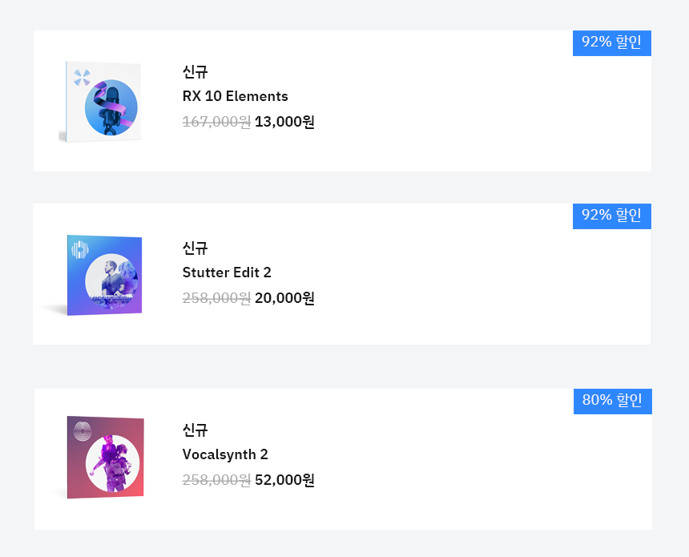689x557 pixels.
Task: Select the 20,000원 sale price
Action: [284, 298]
